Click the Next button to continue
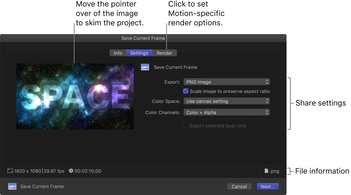The height and width of the screenshot is (195, 351). coord(268,186)
